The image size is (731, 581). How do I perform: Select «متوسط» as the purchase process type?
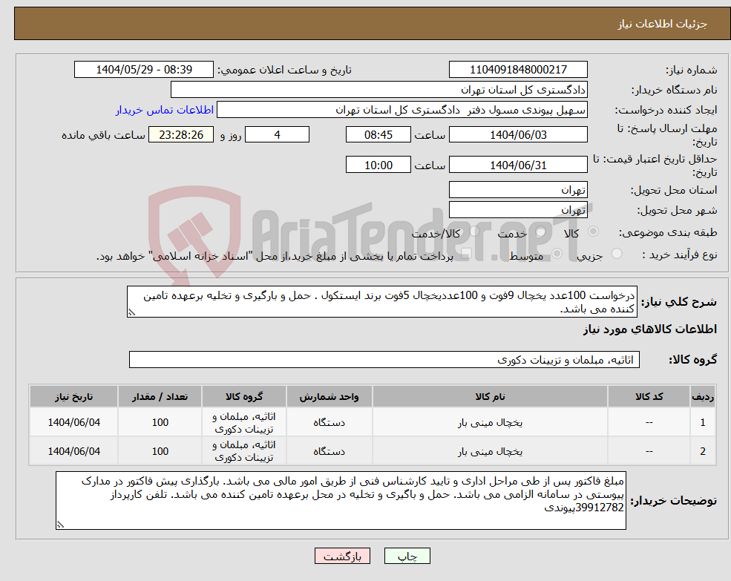[555, 253]
